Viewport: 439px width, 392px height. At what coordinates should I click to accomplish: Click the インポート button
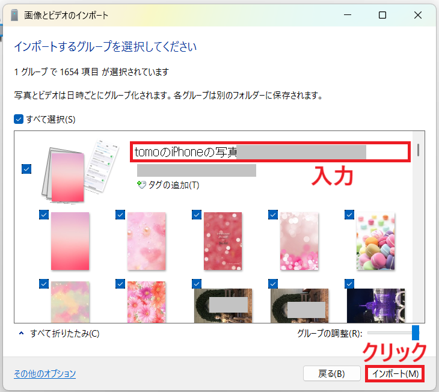(x=394, y=373)
